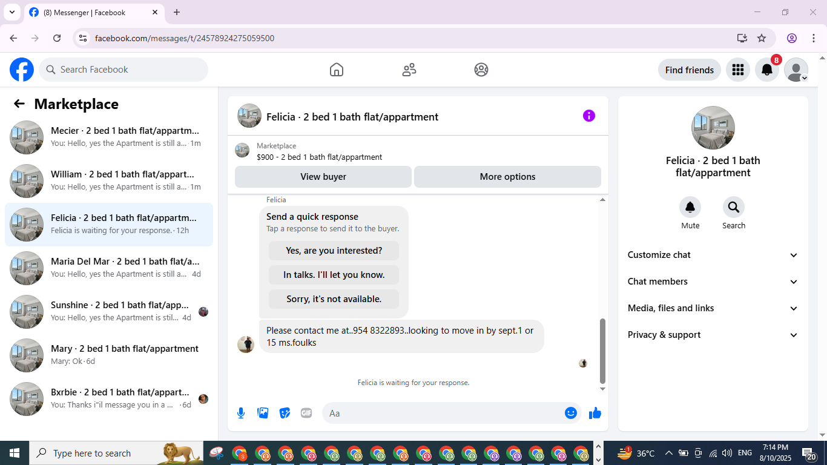This screenshot has width=827, height=465.
Task: Record a voice clip with microphone icon
Action: click(x=241, y=413)
